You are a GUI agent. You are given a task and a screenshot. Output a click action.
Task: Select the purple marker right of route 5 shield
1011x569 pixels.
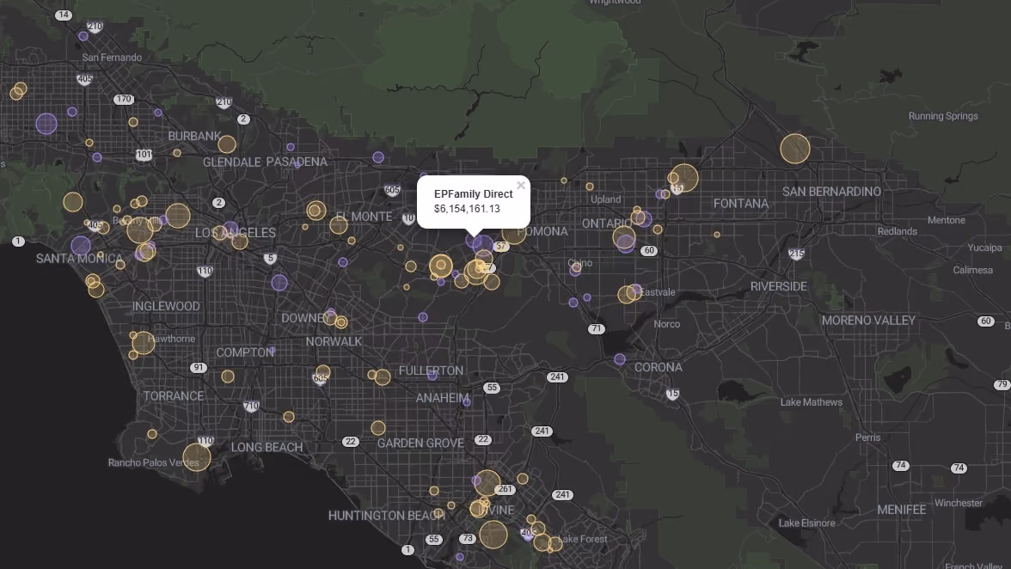pyautogui.click(x=279, y=282)
